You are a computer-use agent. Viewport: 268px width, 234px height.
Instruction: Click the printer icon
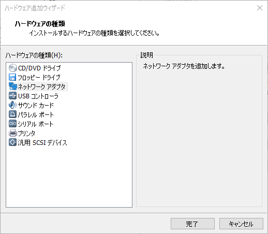(12, 133)
